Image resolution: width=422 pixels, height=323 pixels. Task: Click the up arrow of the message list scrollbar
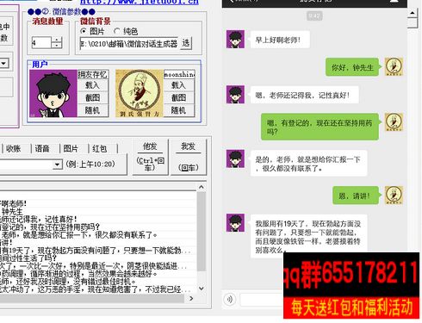202,187
